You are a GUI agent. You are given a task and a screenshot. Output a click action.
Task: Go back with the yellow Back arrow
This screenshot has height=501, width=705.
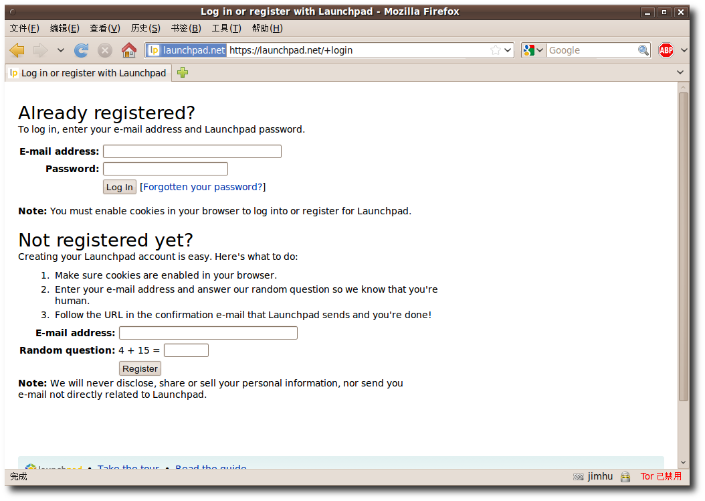coord(17,50)
